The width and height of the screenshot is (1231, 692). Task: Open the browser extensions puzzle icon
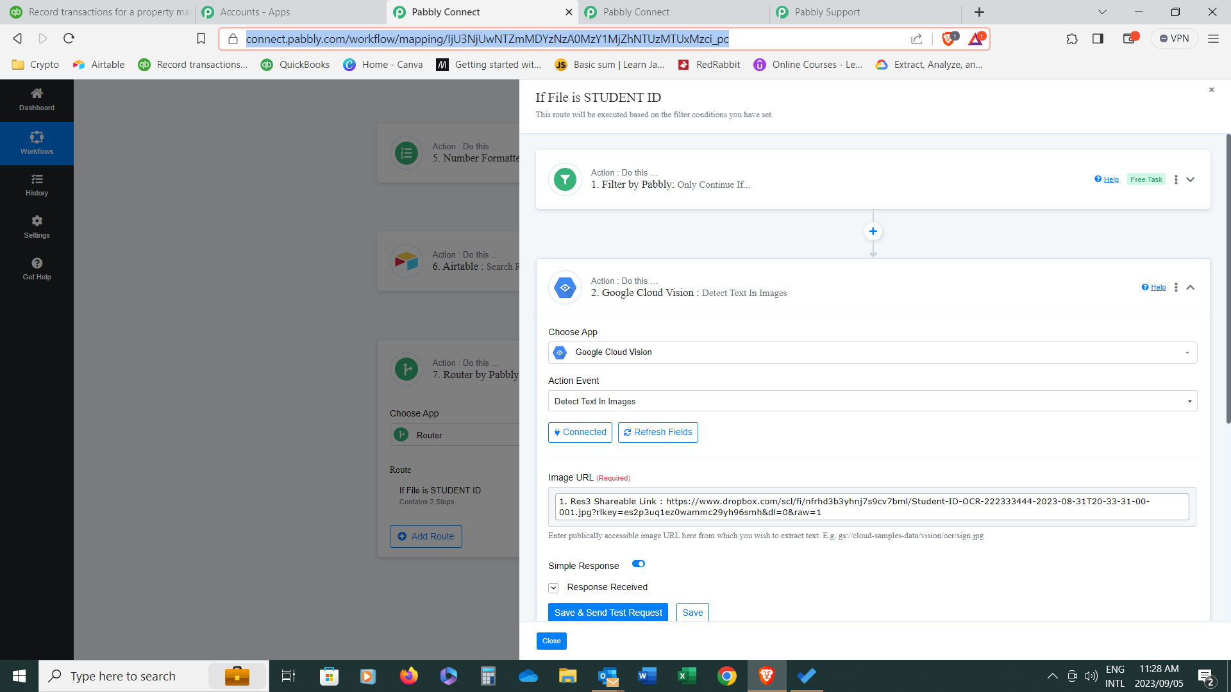coord(1072,39)
